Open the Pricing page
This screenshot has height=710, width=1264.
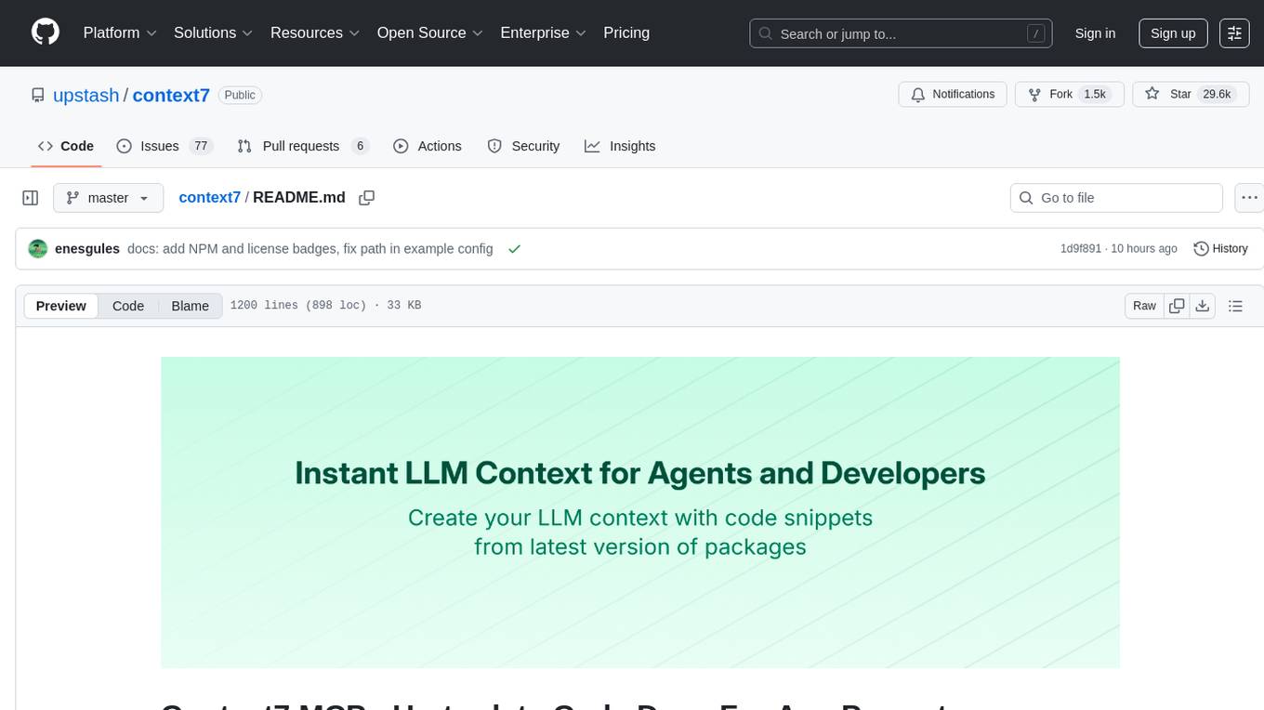(626, 33)
